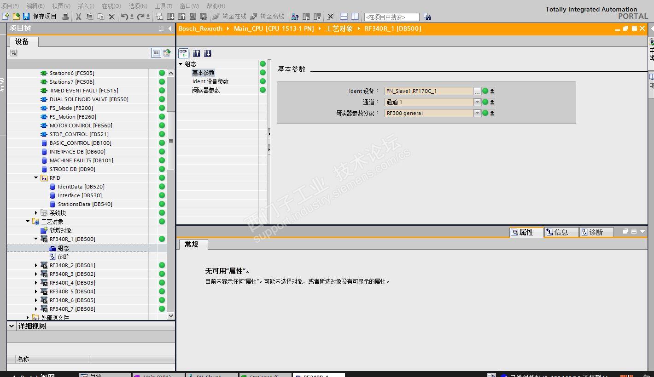
Task: Click the project search input field
Action: tap(391, 17)
